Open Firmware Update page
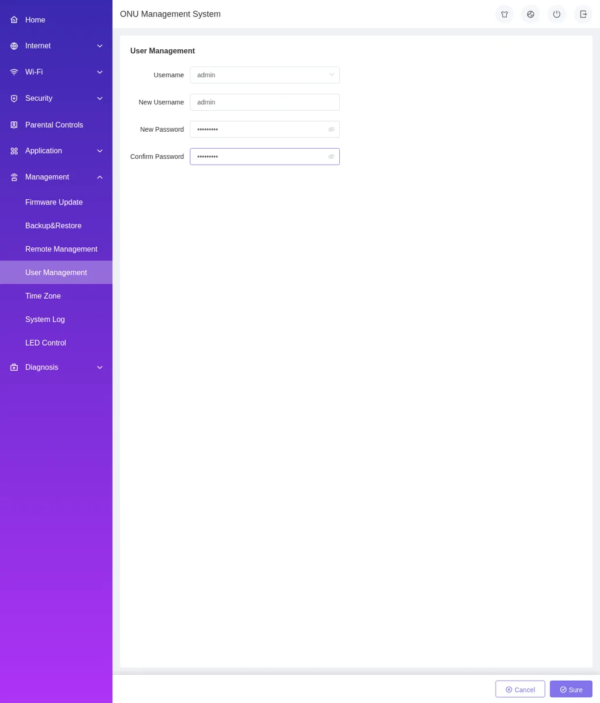 (x=56, y=202)
